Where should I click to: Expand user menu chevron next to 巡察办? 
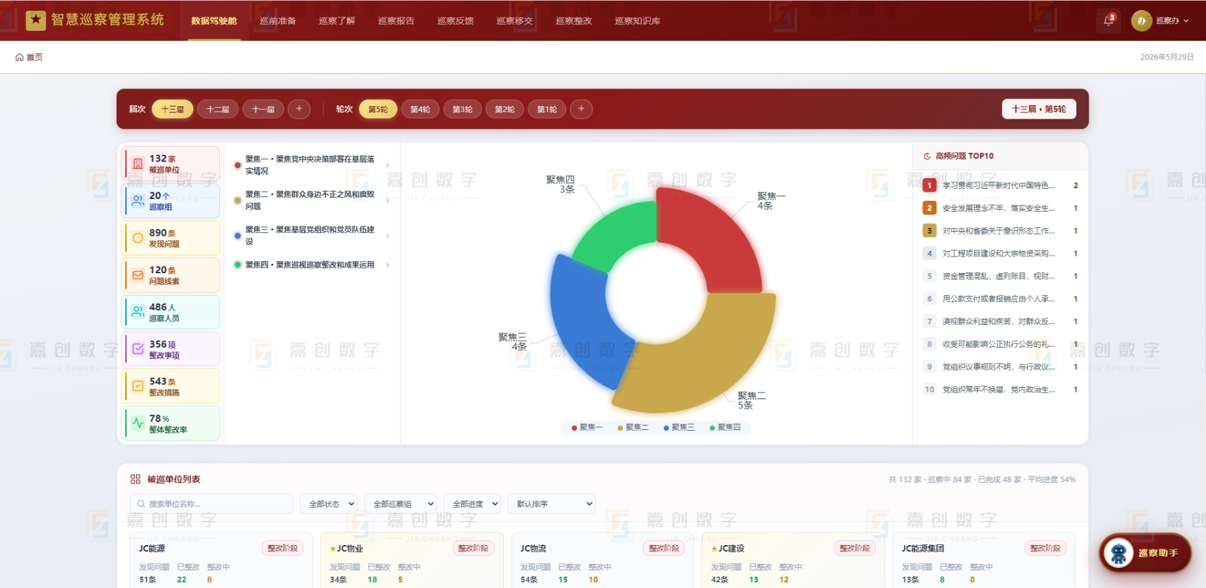(1186, 21)
